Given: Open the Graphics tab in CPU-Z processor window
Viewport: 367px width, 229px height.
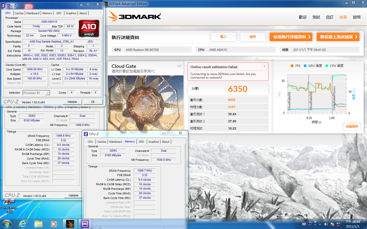Looking at the screenshot, I should 71,13.
